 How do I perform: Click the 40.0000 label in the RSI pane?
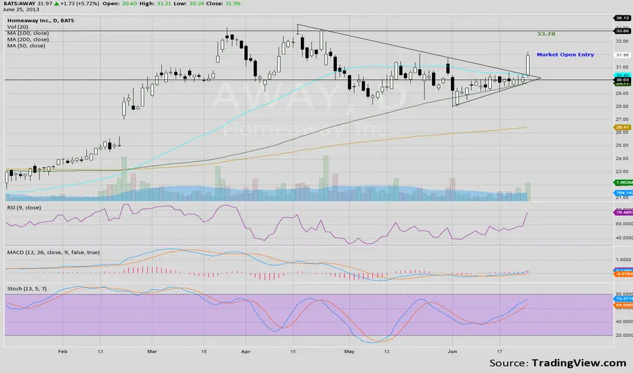pyautogui.click(x=624, y=238)
